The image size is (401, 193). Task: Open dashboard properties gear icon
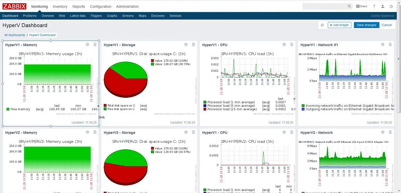[322, 25]
